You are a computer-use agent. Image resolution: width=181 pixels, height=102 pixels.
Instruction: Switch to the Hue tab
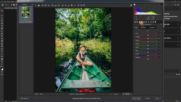[136, 27]
